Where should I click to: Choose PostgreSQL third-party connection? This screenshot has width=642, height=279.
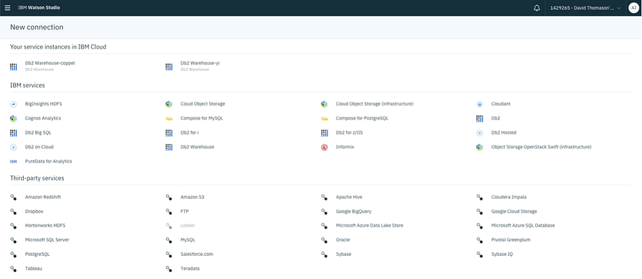coord(37,255)
